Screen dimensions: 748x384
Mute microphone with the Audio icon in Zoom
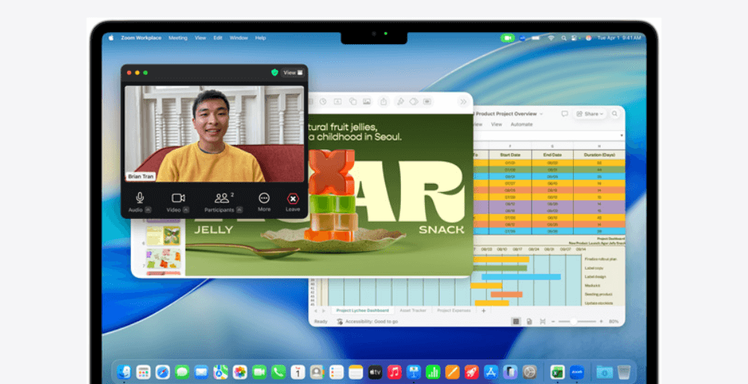point(140,198)
